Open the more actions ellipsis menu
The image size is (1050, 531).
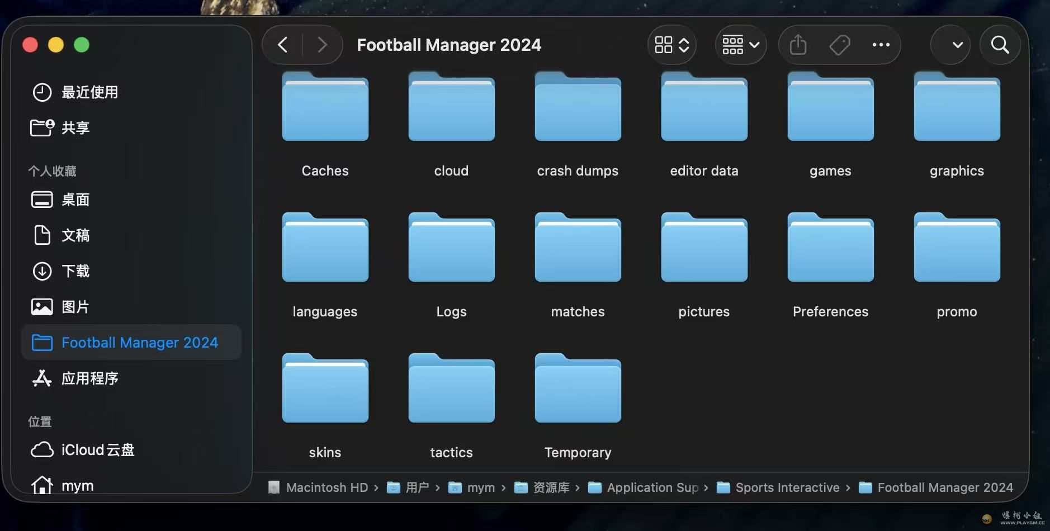click(881, 45)
